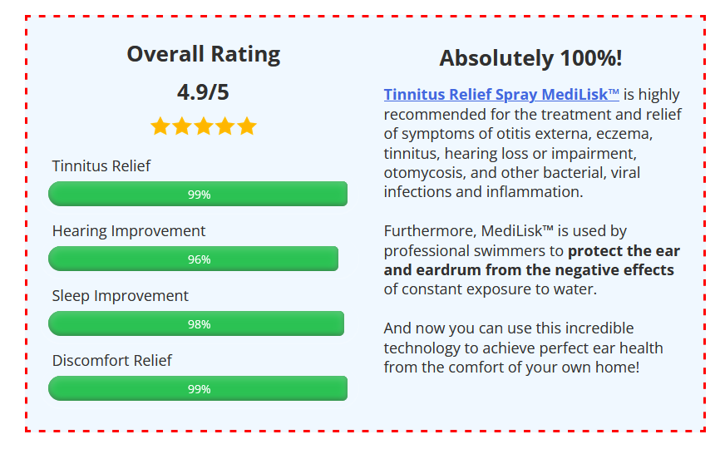Click the 4.9/5 rating score
This screenshot has height=454, width=725.
click(x=204, y=91)
